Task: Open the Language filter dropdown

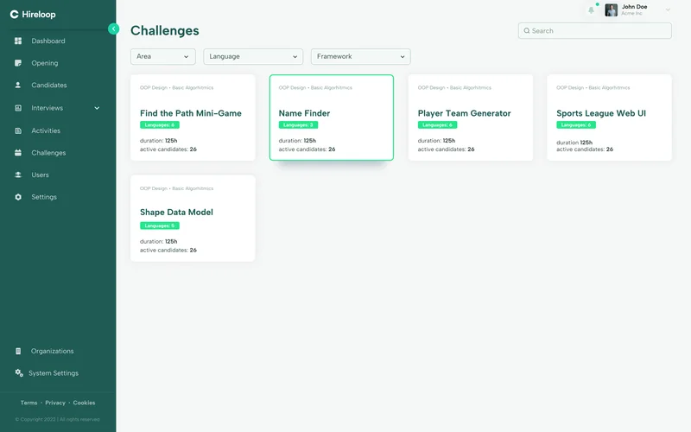Action: click(x=253, y=56)
